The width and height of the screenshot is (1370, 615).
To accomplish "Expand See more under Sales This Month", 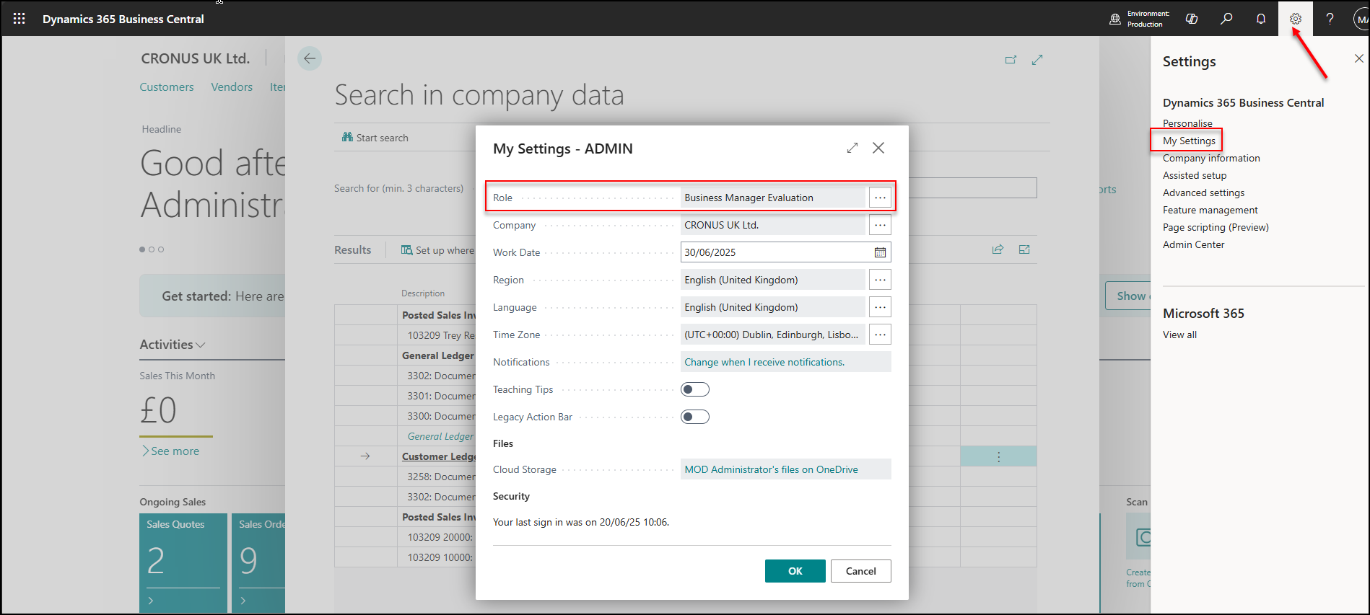I will [170, 451].
